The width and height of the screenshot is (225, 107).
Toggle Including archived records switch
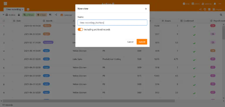(x=80, y=30)
